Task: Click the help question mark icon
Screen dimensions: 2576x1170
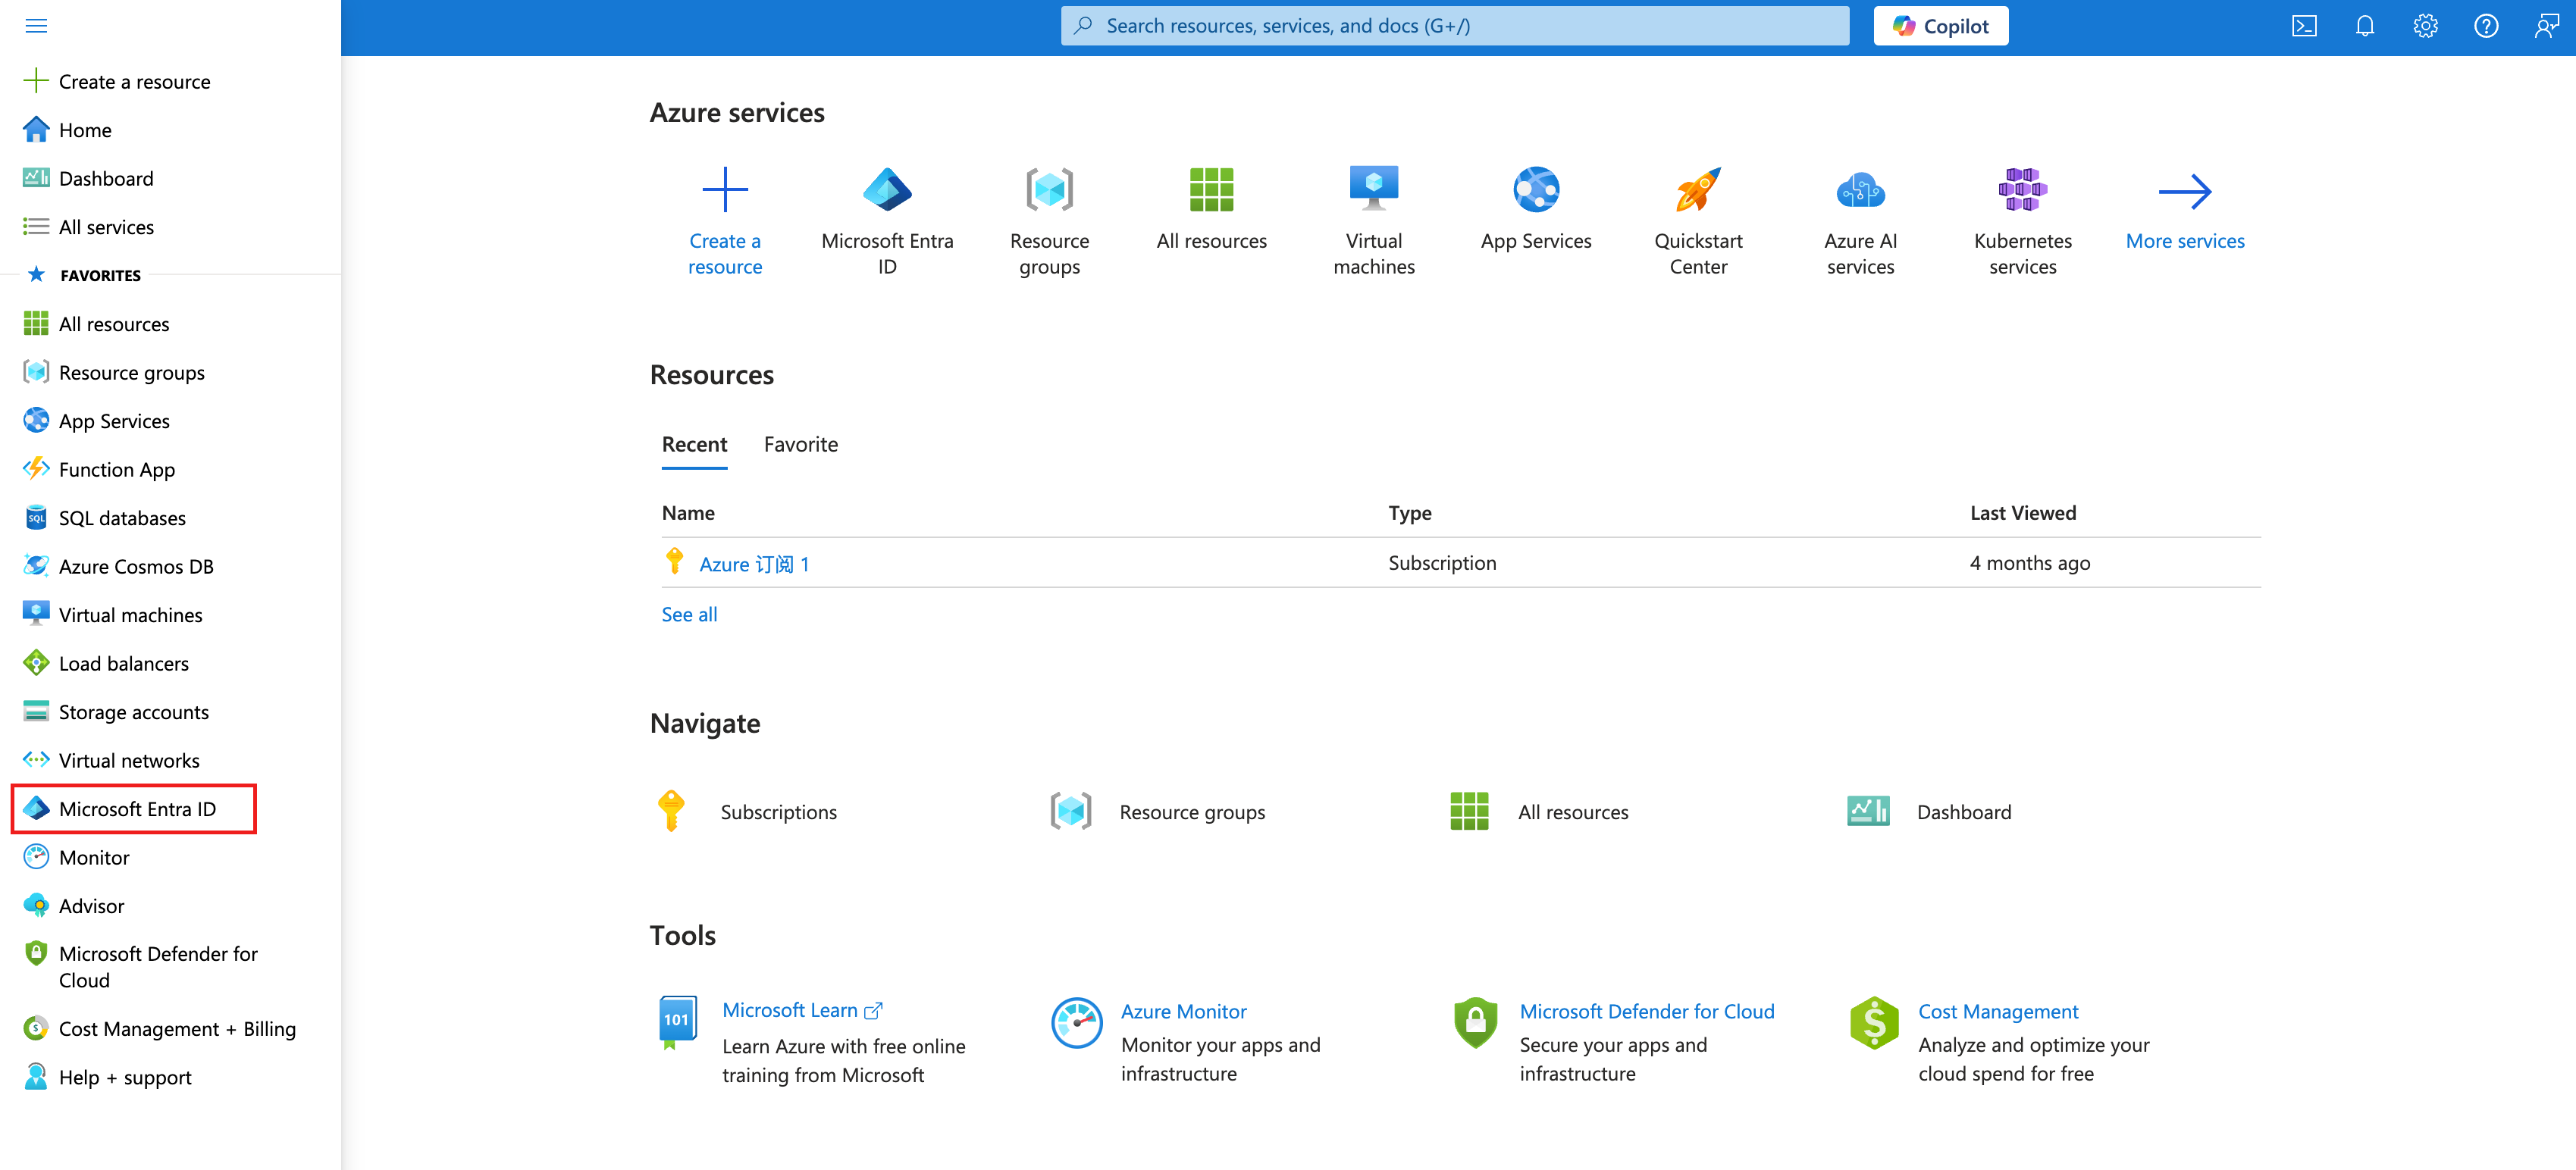Action: pyautogui.click(x=2486, y=26)
